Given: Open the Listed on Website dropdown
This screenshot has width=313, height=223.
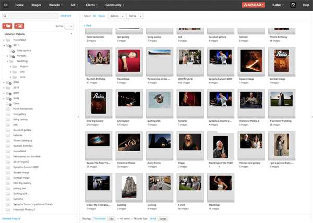Looking at the screenshot, I should coord(71,34).
